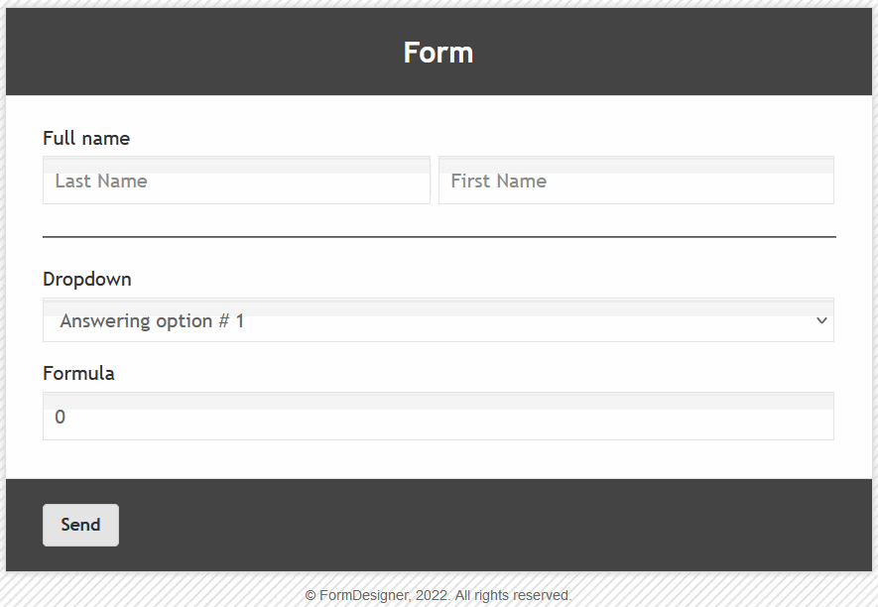
Task: Click empty dark footer bar right of Send
Action: point(496,525)
